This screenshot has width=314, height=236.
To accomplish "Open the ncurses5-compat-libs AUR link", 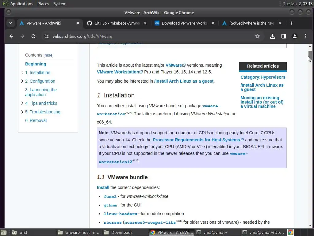I will pyautogui.click(x=150, y=222).
